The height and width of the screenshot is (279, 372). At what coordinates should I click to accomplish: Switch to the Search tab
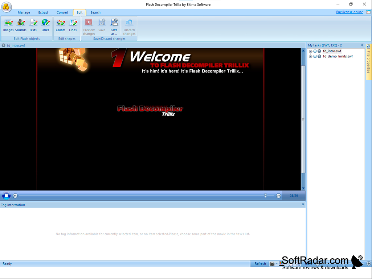95,13
